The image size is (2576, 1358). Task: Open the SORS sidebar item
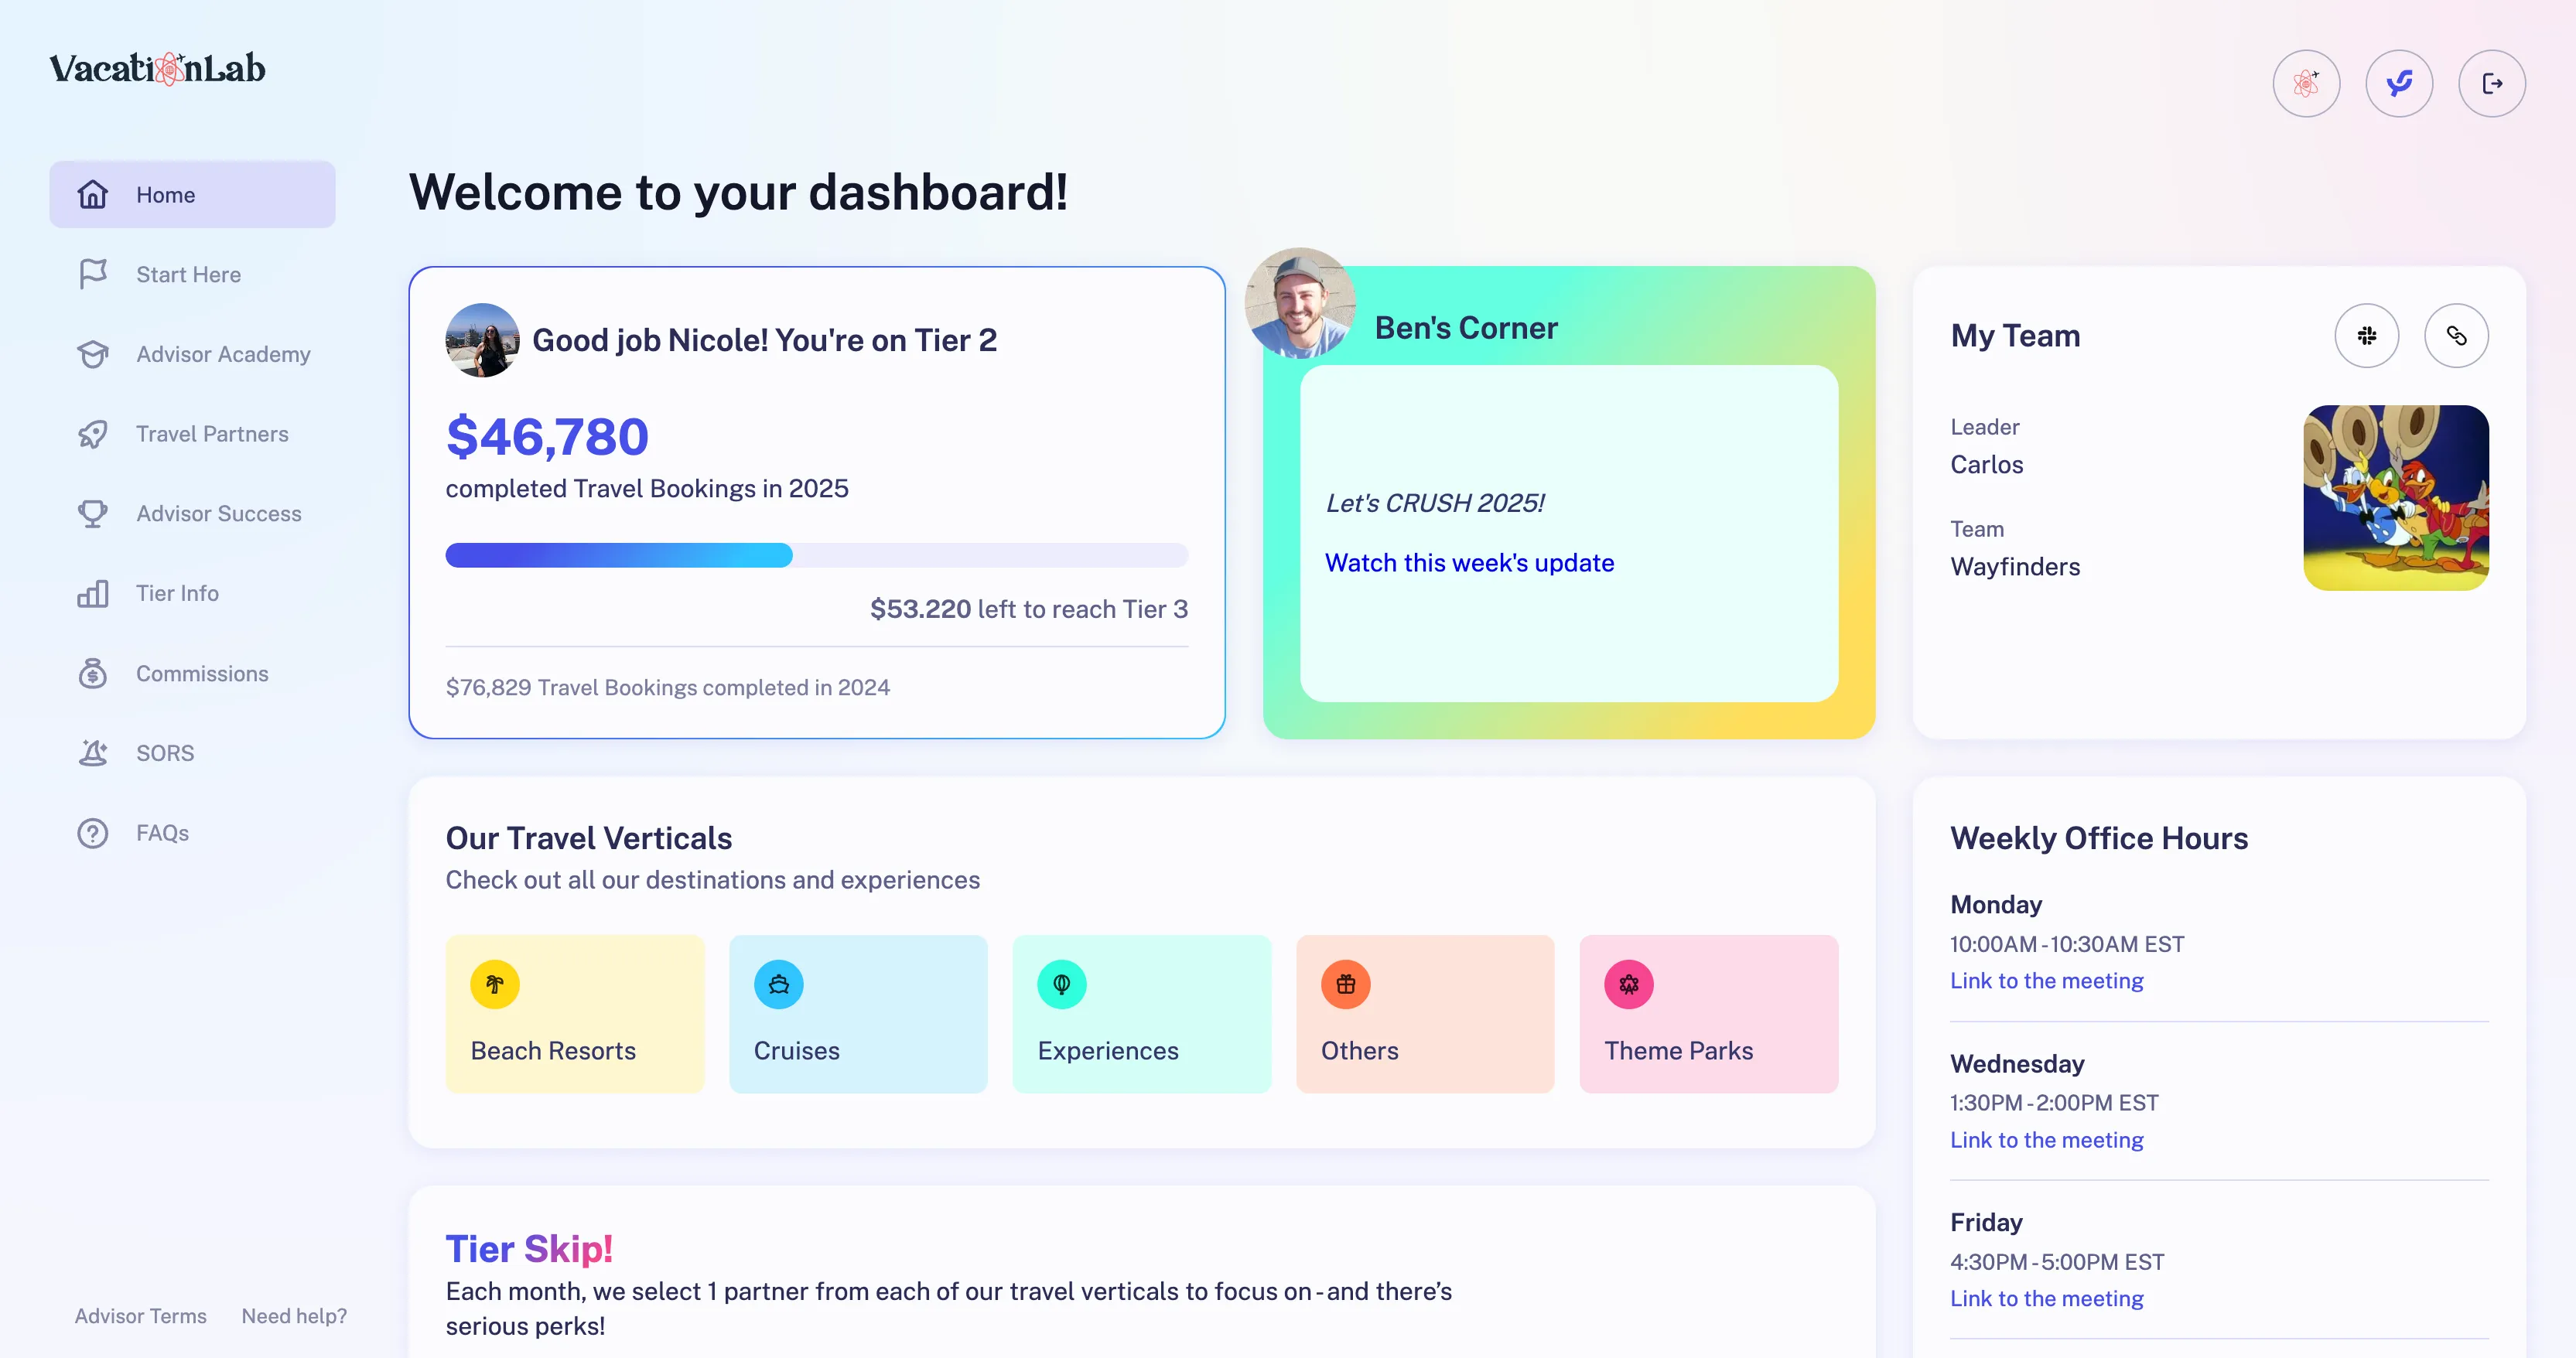(165, 753)
